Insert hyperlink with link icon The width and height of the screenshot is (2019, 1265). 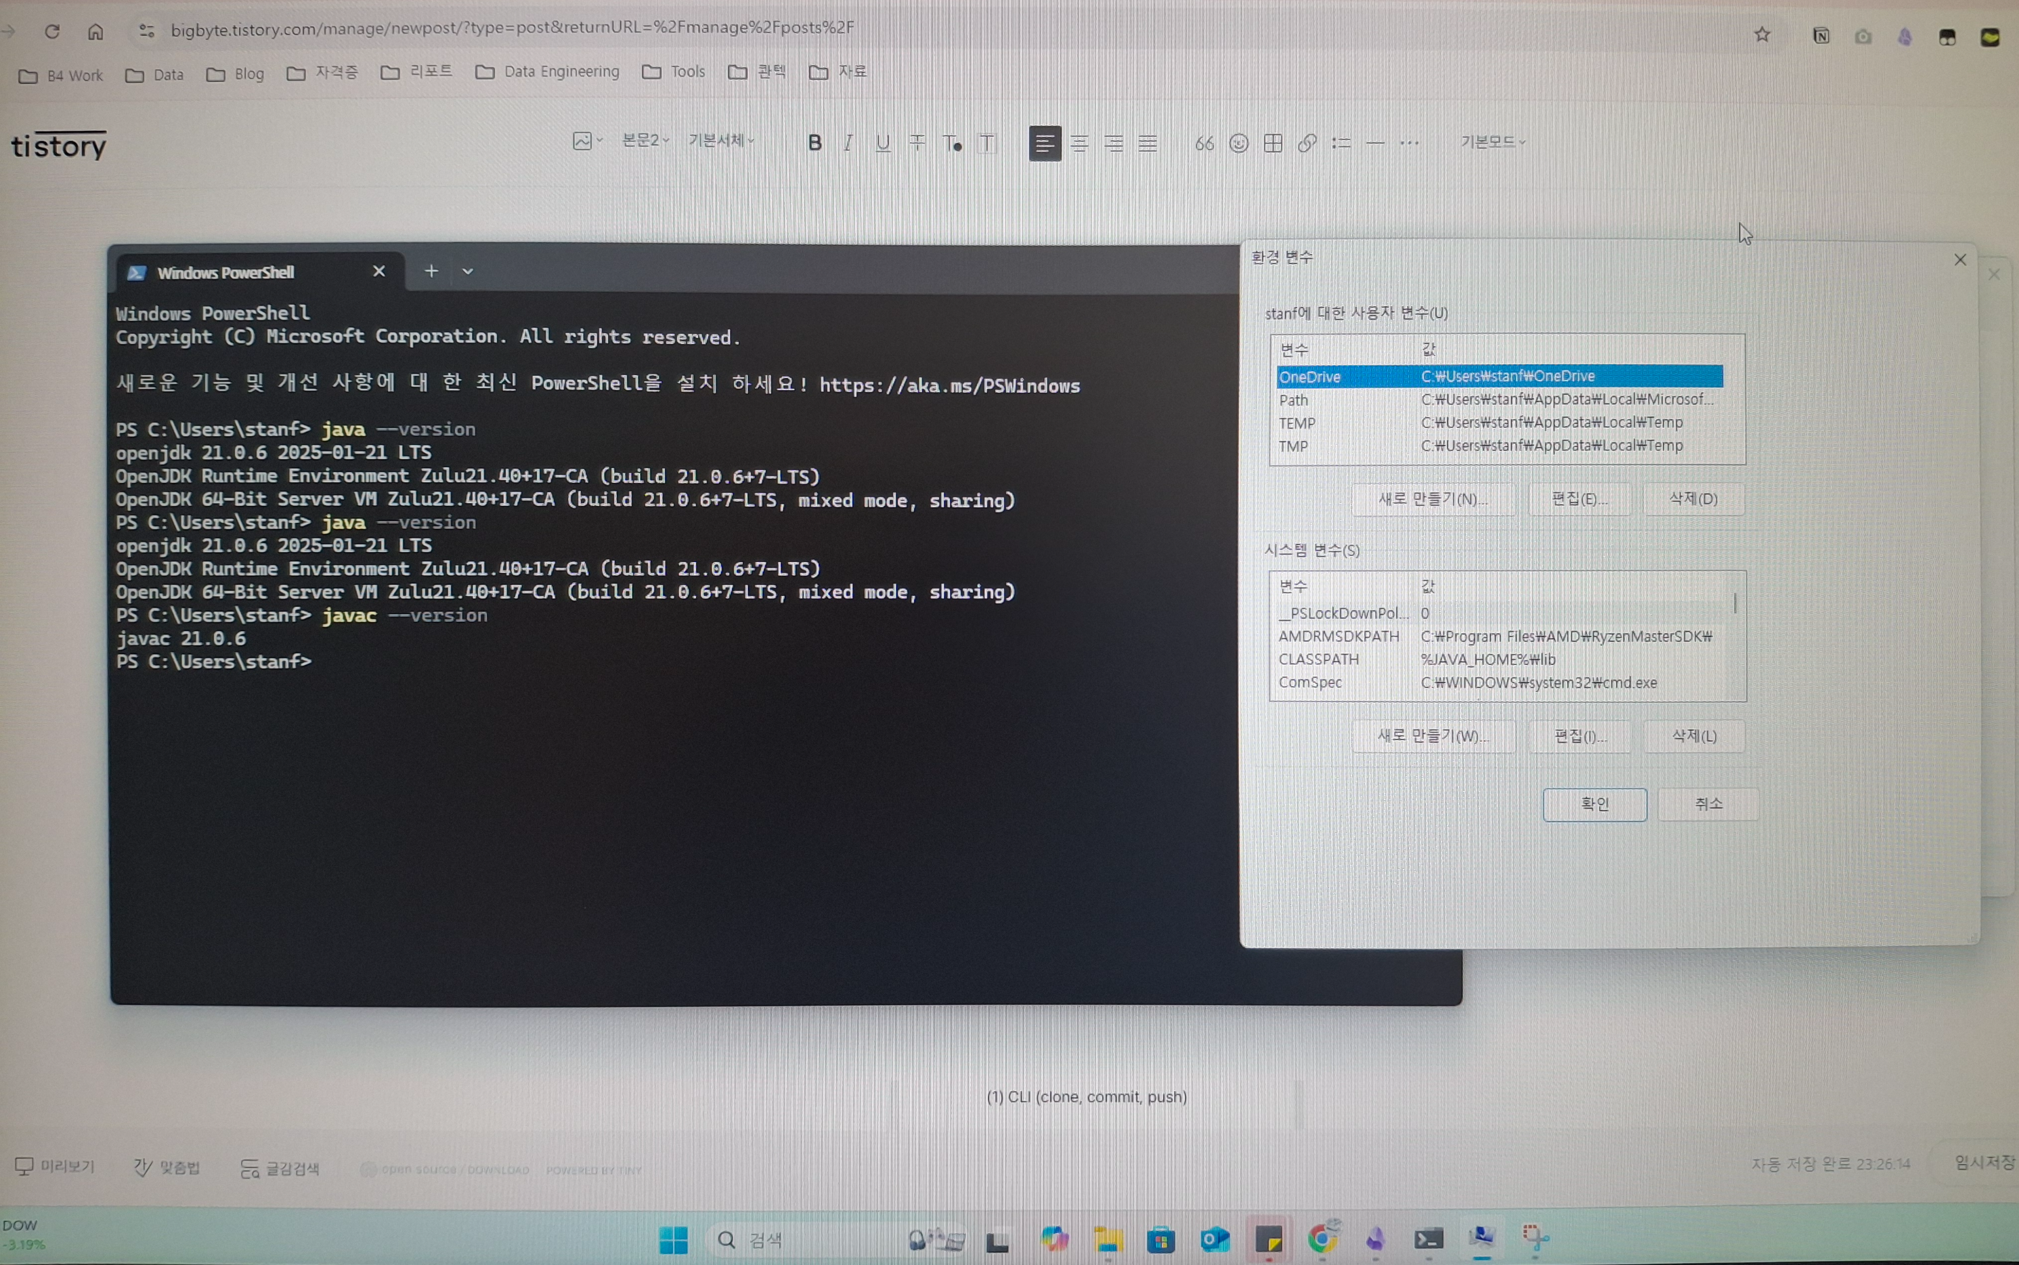[1307, 143]
